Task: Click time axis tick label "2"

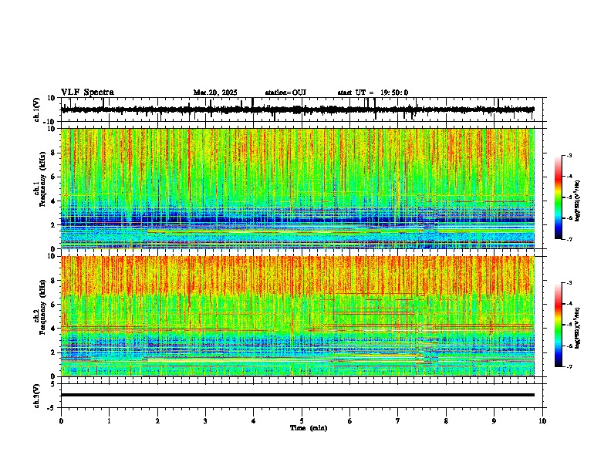Action: [157, 421]
